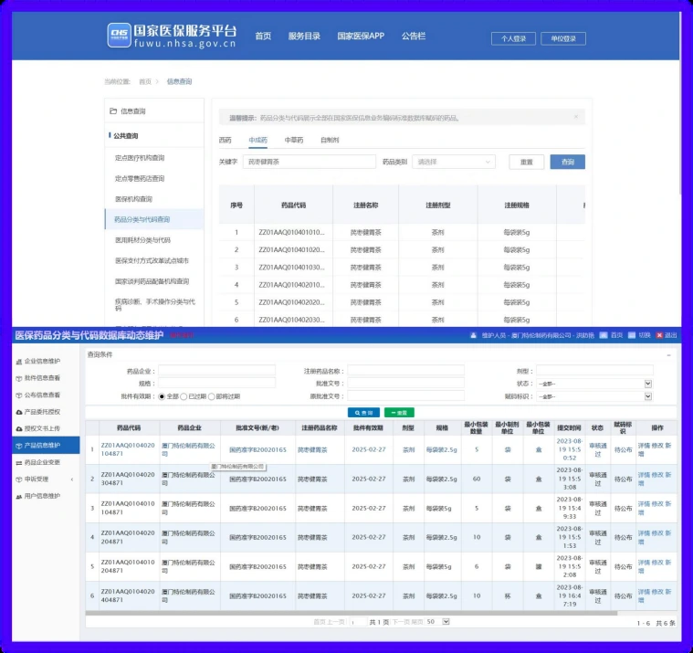
Task: Click the CHS logo of 国家医保服务平台
Action: 119,35
